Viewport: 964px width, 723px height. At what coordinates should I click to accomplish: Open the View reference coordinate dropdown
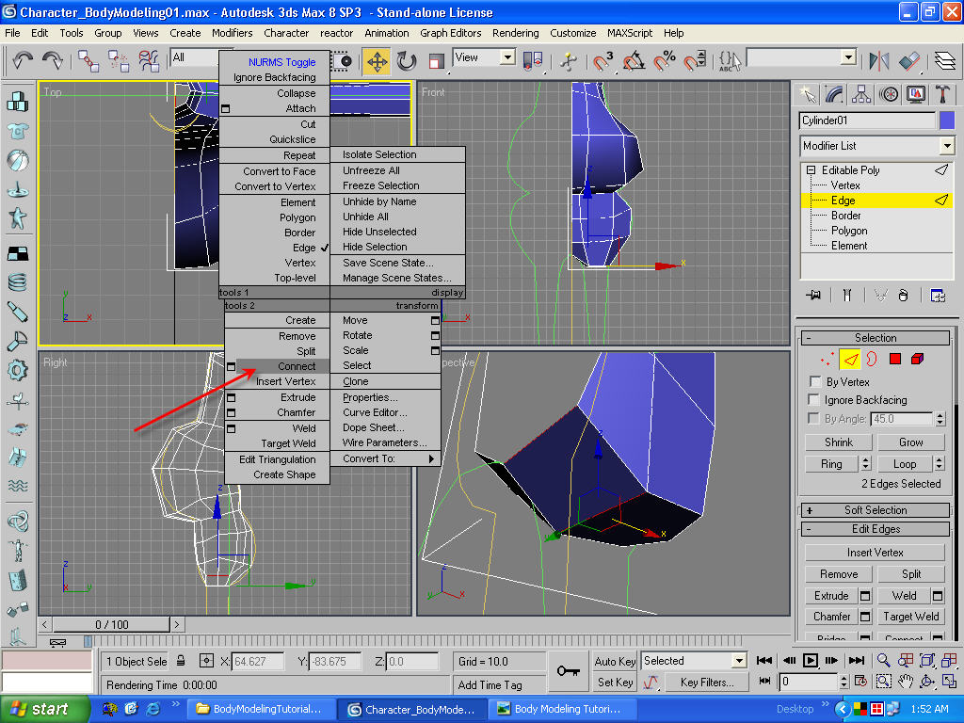(x=507, y=57)
